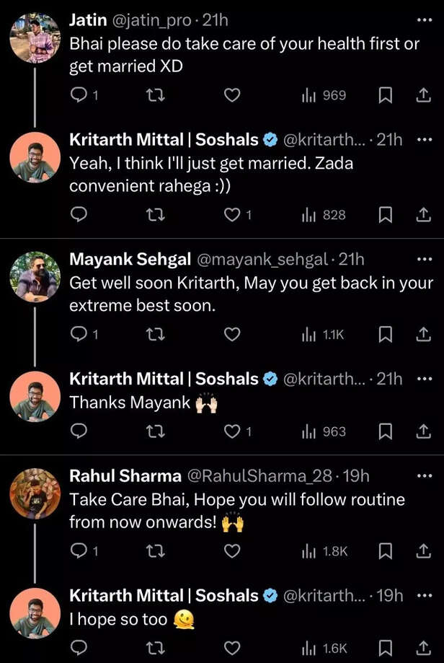Reply to Jatin's tweet

pos(79,95)
